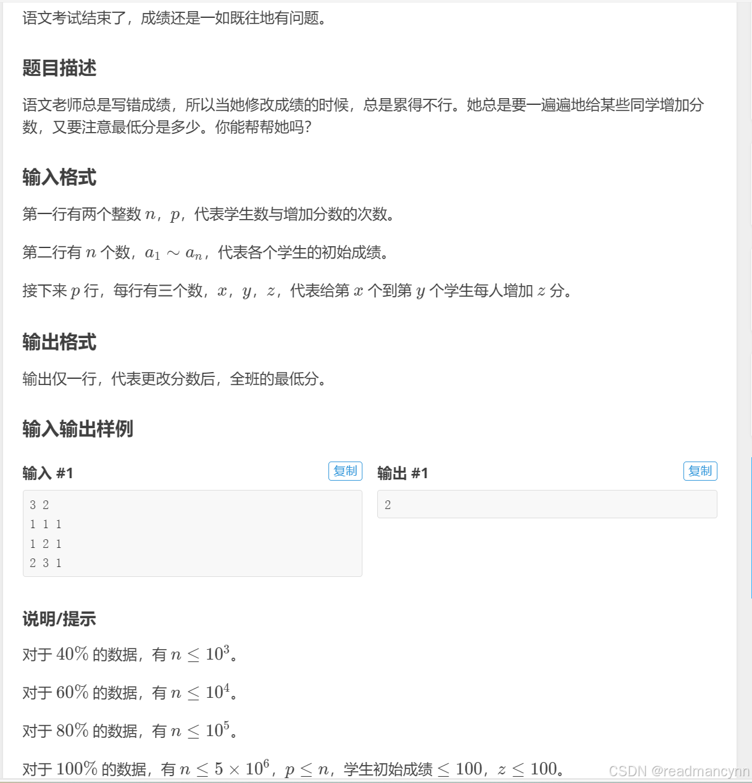Click the first line '3 2' in sample input
Viewport: 752px width, 783px height.
click(x=39, y=505)
